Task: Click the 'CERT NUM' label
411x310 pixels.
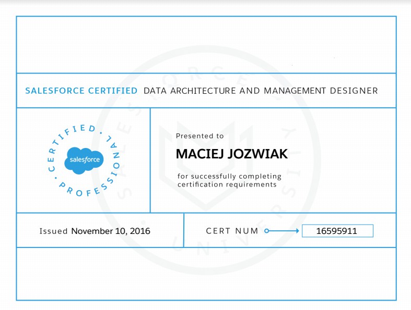Action: [x=232, y=231]
